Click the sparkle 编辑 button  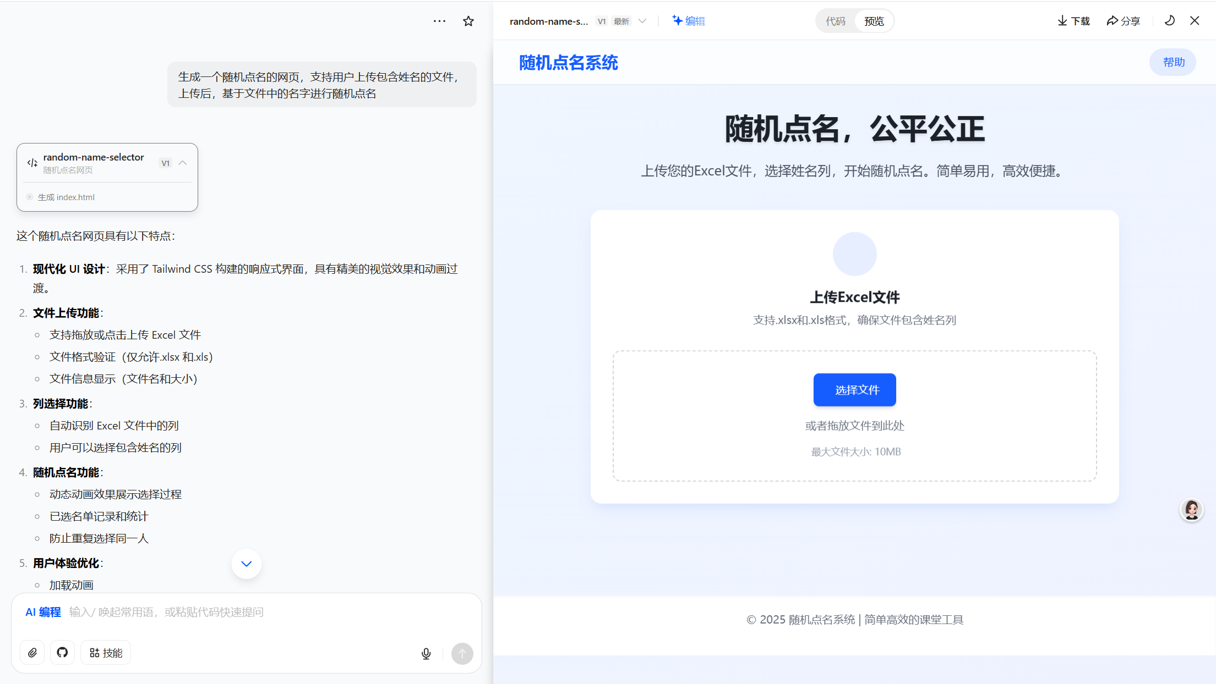(x=688, y=21)
